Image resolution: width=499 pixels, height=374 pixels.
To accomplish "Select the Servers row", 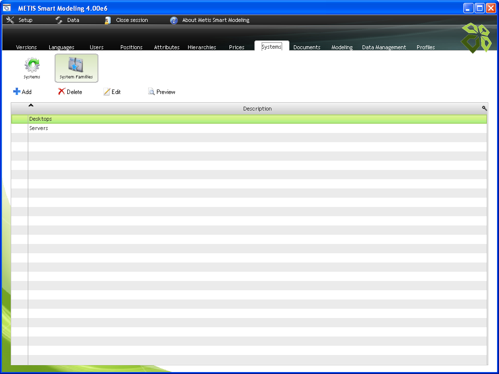I will [249, 128].
